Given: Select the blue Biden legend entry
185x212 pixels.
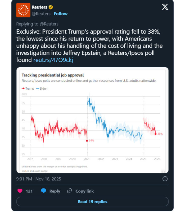Looking at the screenshot, I should coord(42,89).
